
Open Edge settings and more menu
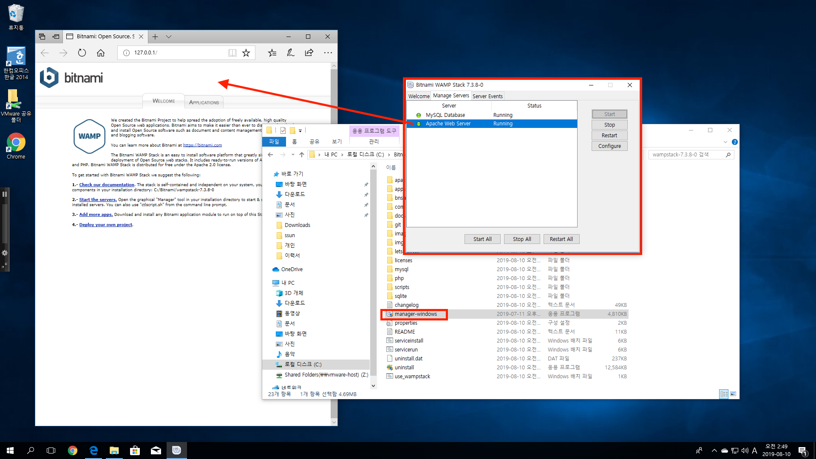(x=328, y=53)
